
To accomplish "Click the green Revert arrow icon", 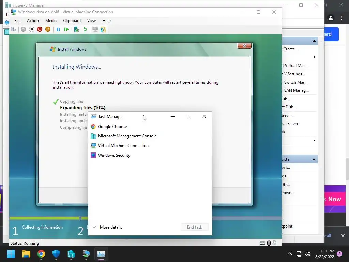I will point(85,29).
